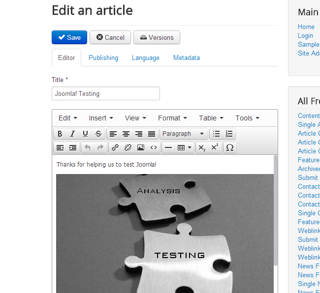
Task: Click the insert image icon
Action: pyautogui.click(x=141, y=147)
